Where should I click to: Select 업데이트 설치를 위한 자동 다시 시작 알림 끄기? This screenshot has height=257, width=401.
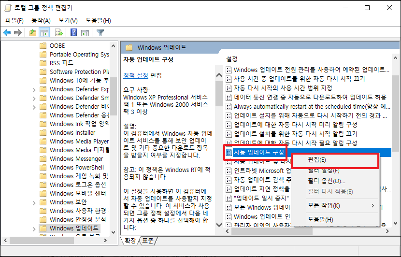(295, 134)
